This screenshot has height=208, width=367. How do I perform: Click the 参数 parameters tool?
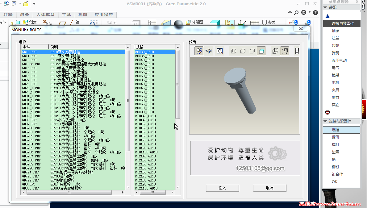click(269, 22)
